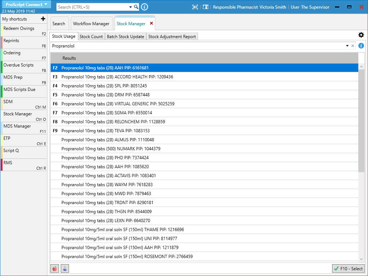Image resolution: width=368 pixels, height=276 pixels.
Task: Select Propranolol 10mg tabs LEXN row
Action: pos(204,220)
